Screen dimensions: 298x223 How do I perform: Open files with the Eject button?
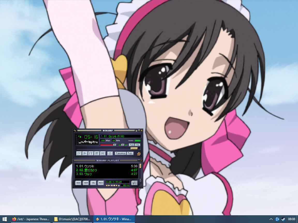110,153
